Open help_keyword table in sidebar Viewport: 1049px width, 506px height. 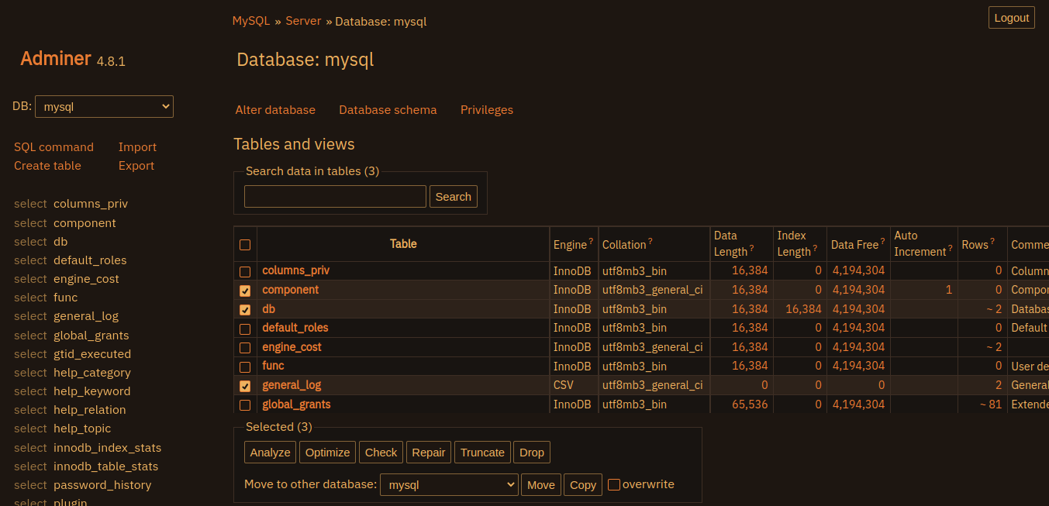coord(92,391)
